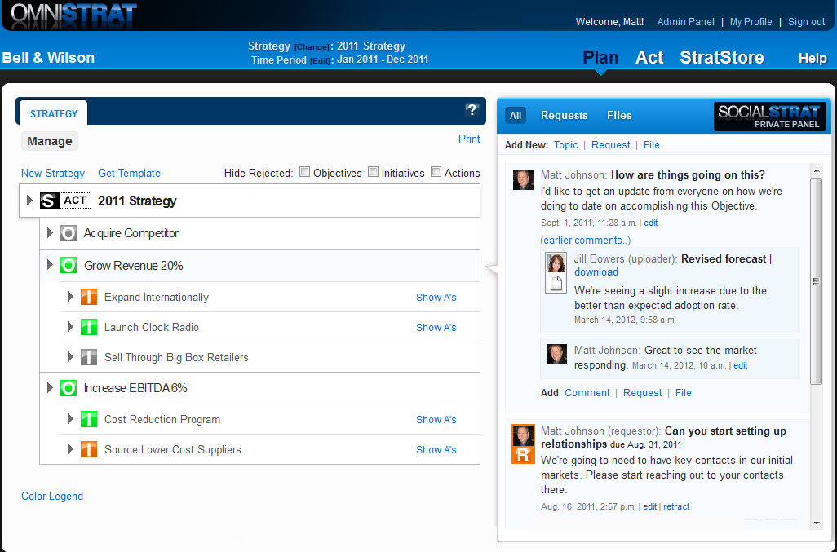Click the SocialStrat Private Panel logo

(769, 117)
